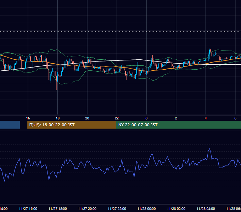Image resolution: width=241 pixels, height=212 pixels.
Task: Click the "20" hour label on chart axis
Action: coord(87,118)
